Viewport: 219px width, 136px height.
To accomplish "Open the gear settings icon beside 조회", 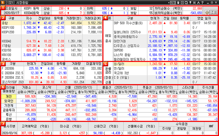I will click(x=207, y=13).
